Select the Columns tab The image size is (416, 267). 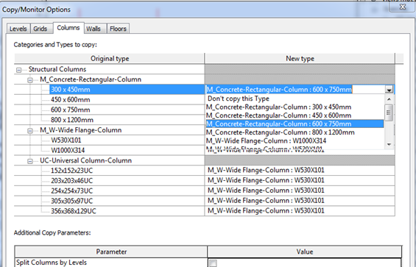[x=68, y=28]
